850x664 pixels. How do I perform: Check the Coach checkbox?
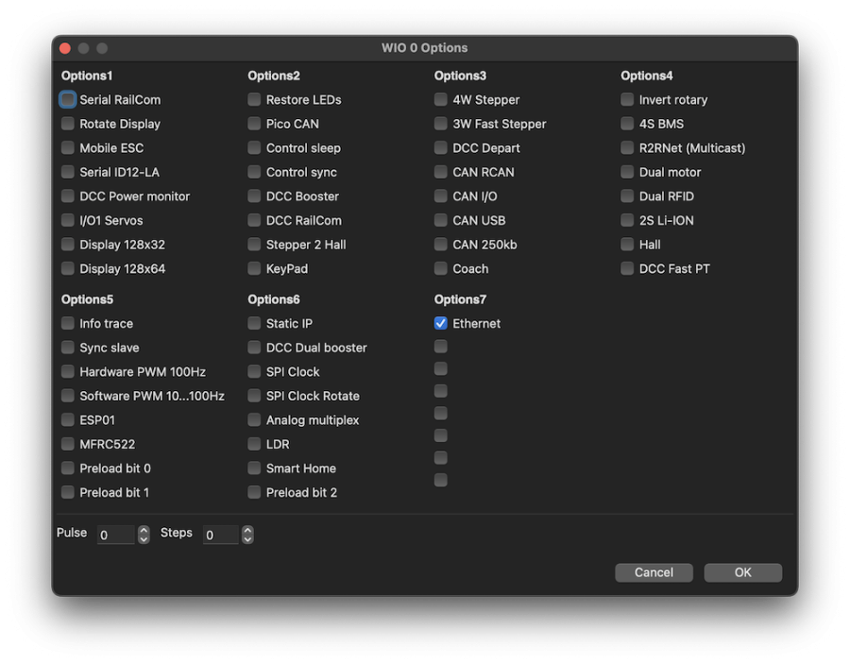coord(441,268)
